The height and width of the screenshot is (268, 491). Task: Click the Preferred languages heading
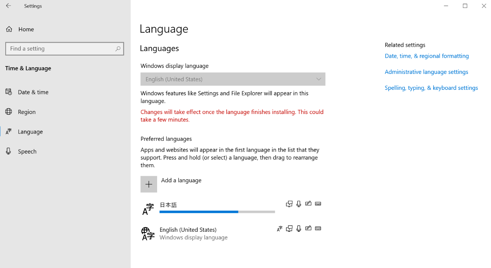point(166,139)
